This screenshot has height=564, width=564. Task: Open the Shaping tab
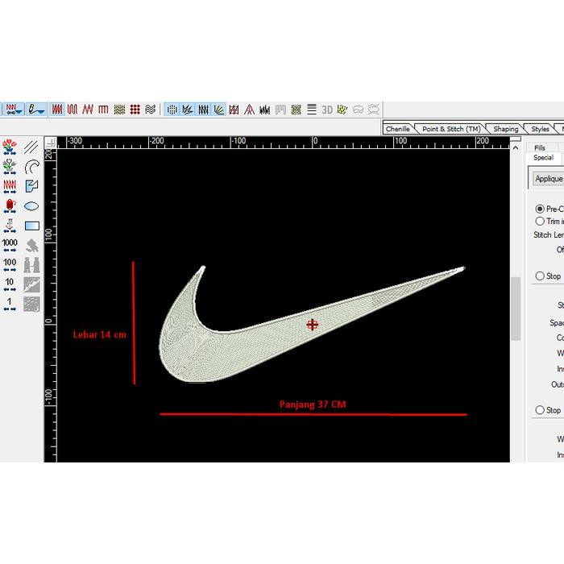(505, 129)
